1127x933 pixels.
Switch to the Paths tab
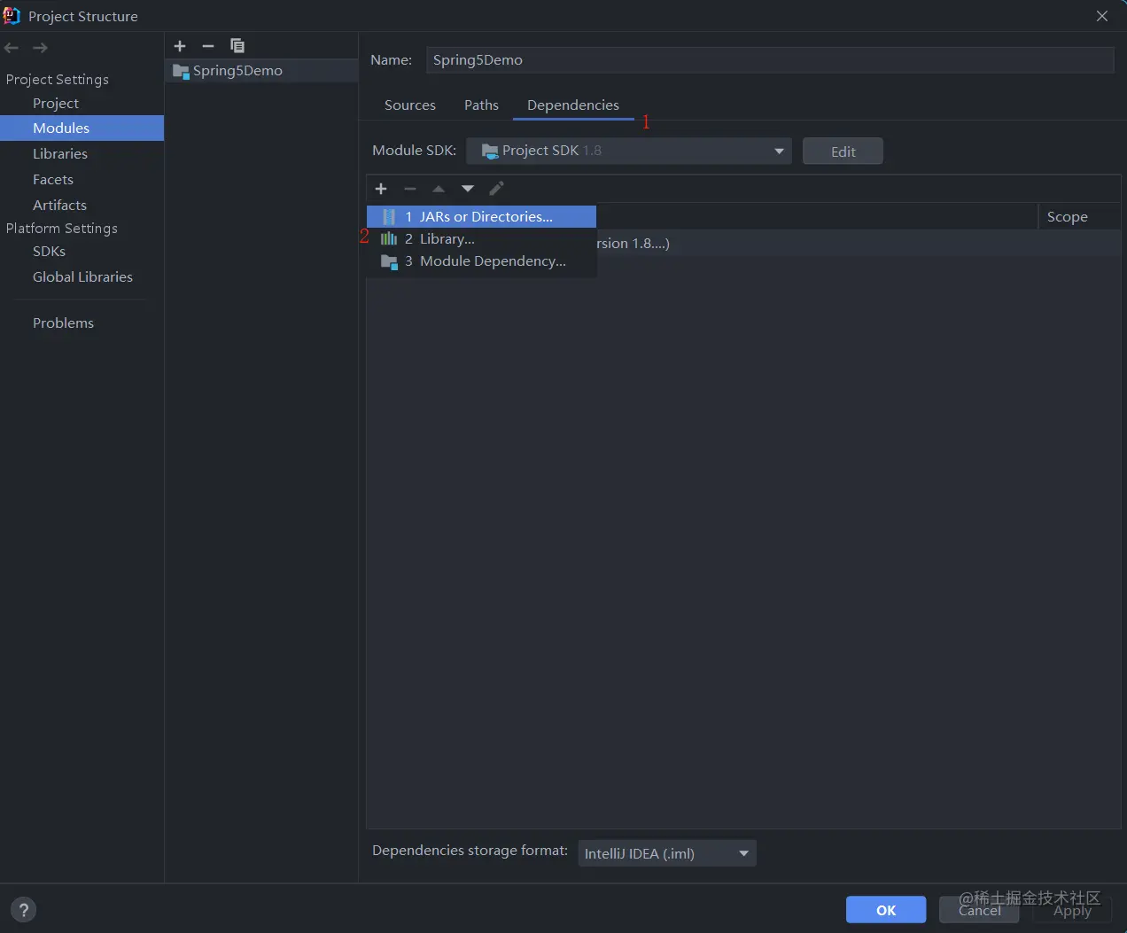pos(481,105)
